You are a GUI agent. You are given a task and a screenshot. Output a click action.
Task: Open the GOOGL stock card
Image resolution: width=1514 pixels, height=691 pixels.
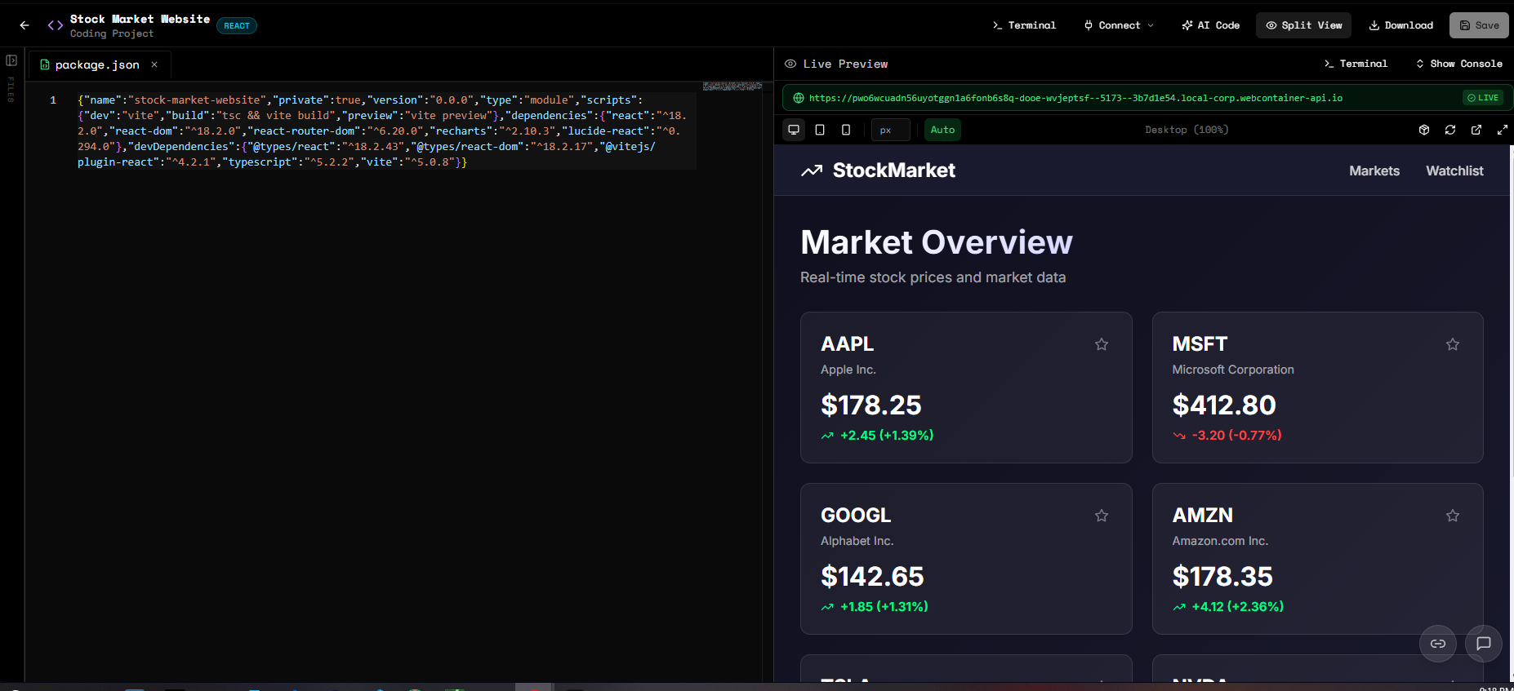966,559
